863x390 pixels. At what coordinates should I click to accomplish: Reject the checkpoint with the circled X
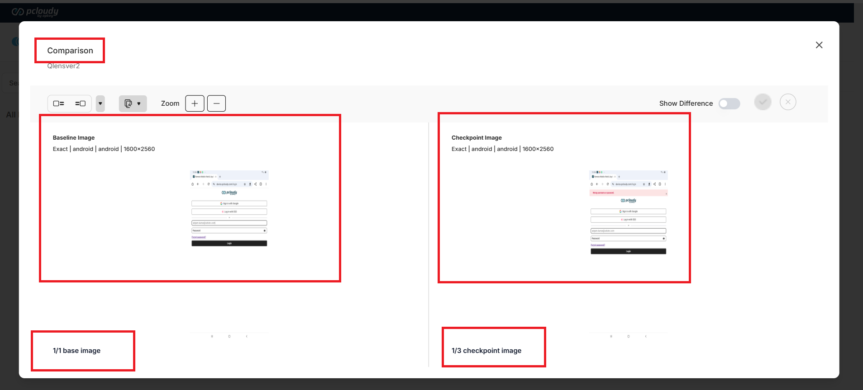click(x=788, y=102)
